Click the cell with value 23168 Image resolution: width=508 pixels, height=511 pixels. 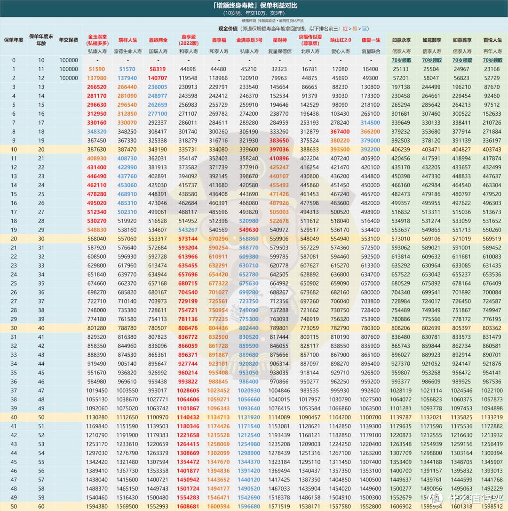(x=492, y=69)
